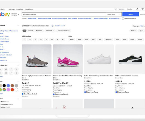Image resolution: width=145 pixels, height=121 pixels.
Task: Check the Nike brand filter
Action: [x=0, y=102]
